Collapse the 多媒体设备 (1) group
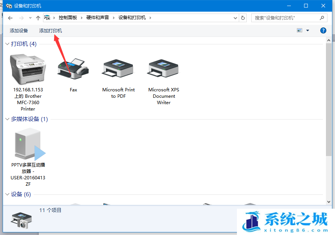Image resolution: width=335 pixels, height=235 pixels. click(x=7, y=119)
